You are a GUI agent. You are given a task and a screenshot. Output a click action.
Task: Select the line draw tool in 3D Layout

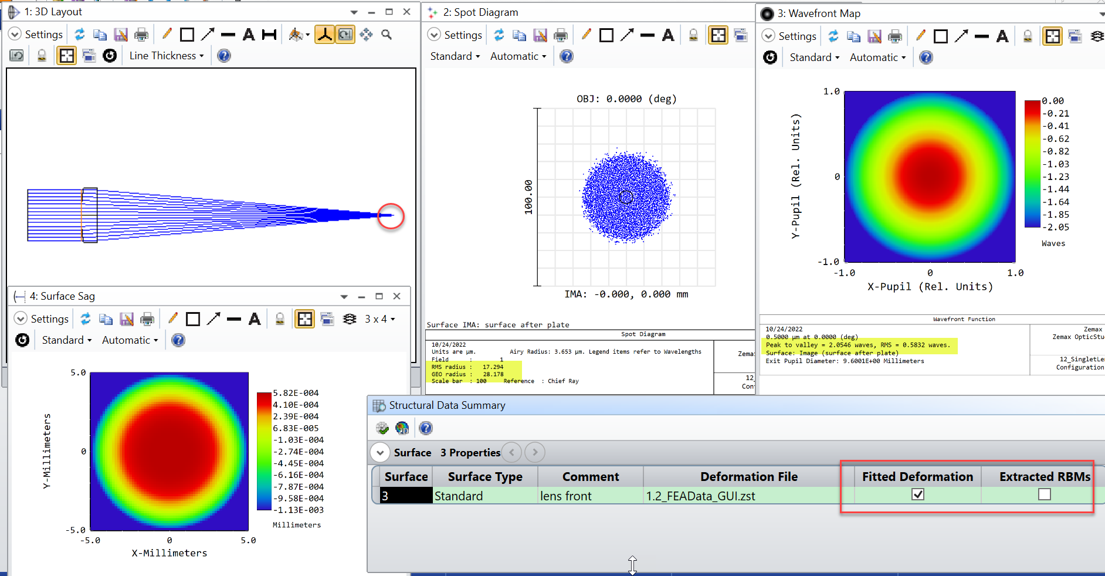228,35
